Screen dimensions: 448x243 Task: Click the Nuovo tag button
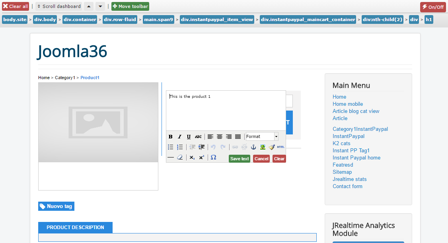[x=56, y=206]
